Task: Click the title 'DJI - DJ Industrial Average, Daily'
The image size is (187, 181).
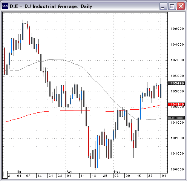Action: tap(51, 6)
